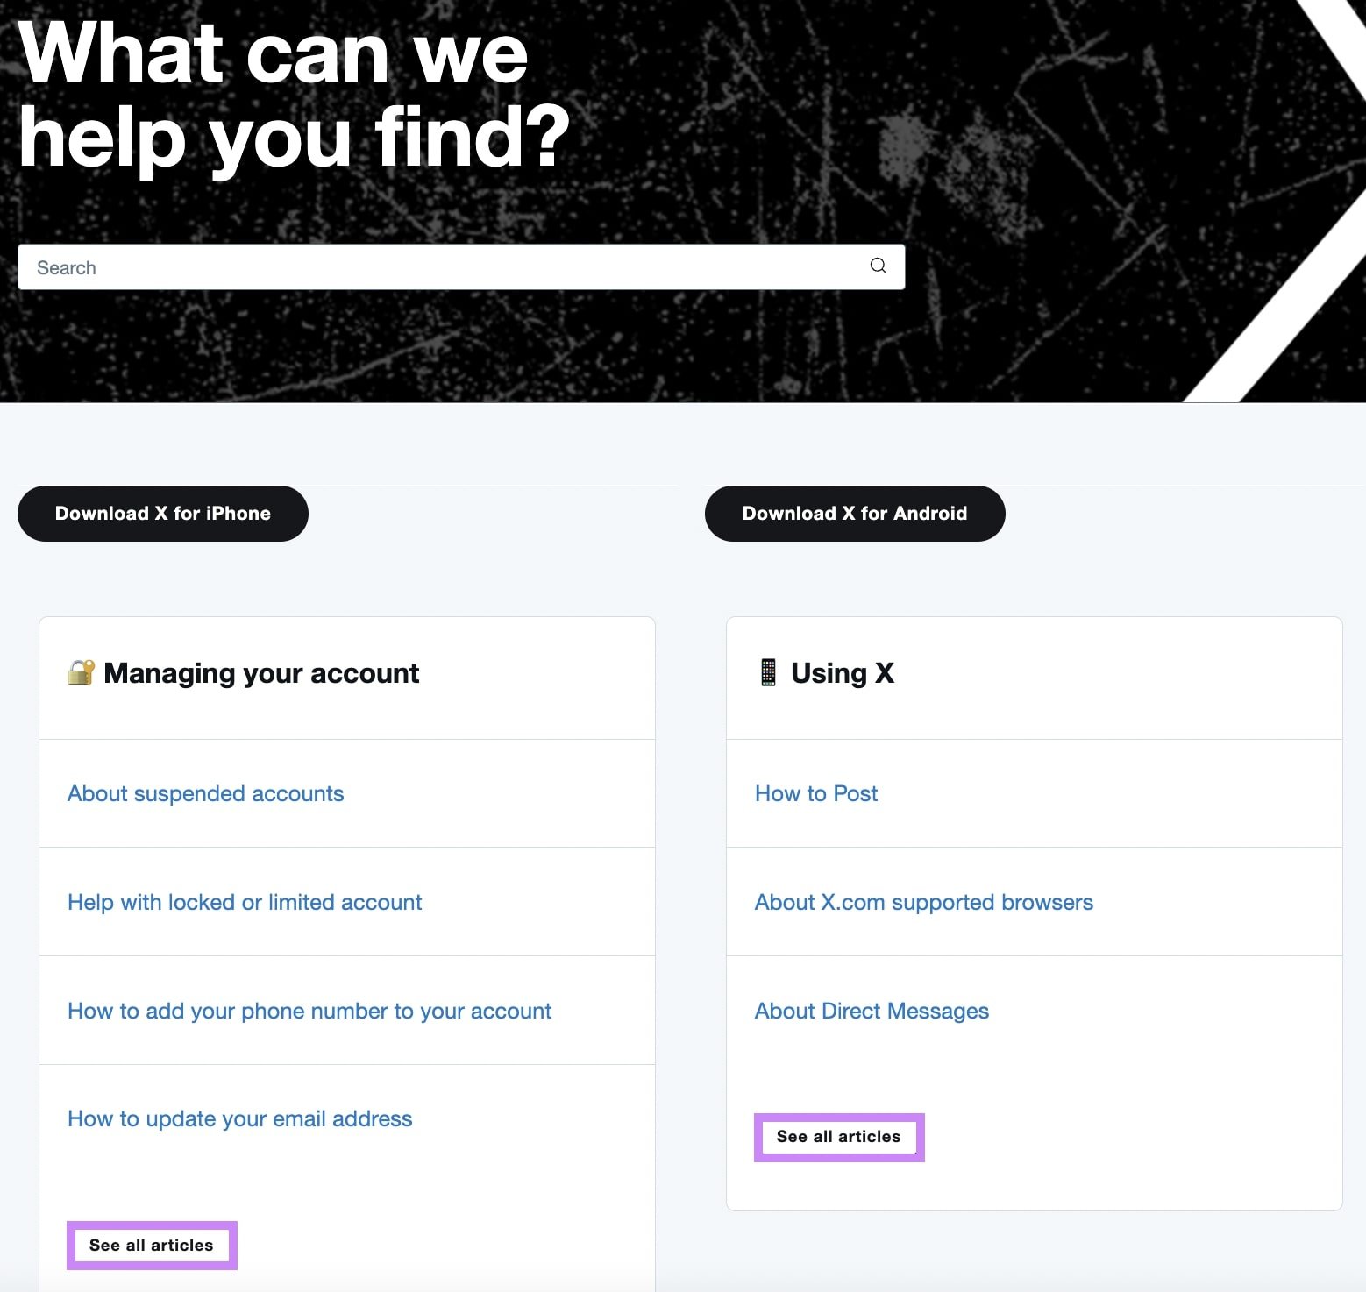Click the Download X for Android button
Screen dimensions: 1366x1292
pos(854,513)
